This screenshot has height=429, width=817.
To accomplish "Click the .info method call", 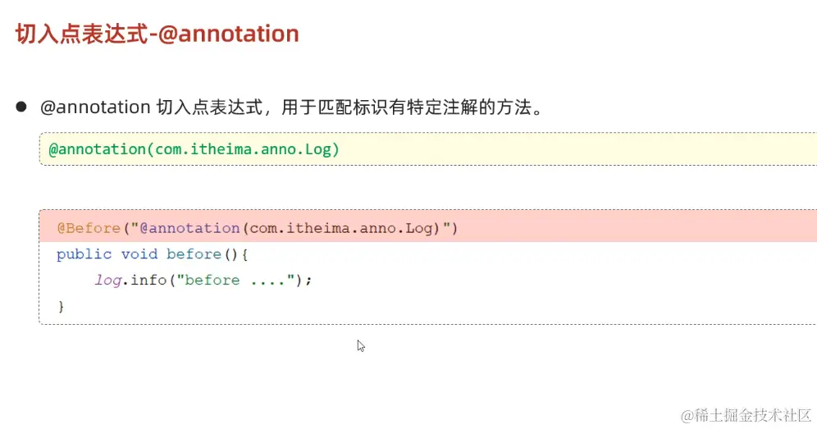I will pos(144,281).
